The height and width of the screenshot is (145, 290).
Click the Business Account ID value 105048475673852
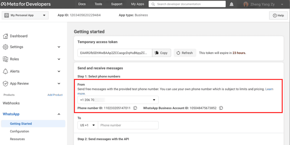tap(203, 108)
